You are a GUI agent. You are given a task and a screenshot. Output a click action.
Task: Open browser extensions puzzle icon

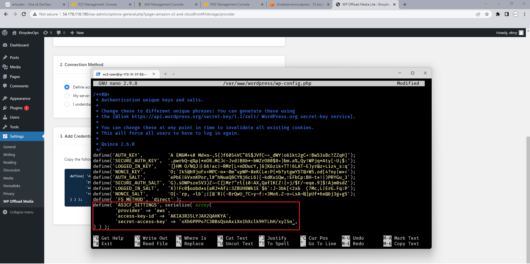(498, 14)
